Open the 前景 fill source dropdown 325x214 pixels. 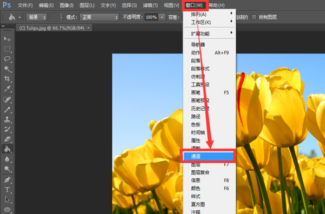37,17
